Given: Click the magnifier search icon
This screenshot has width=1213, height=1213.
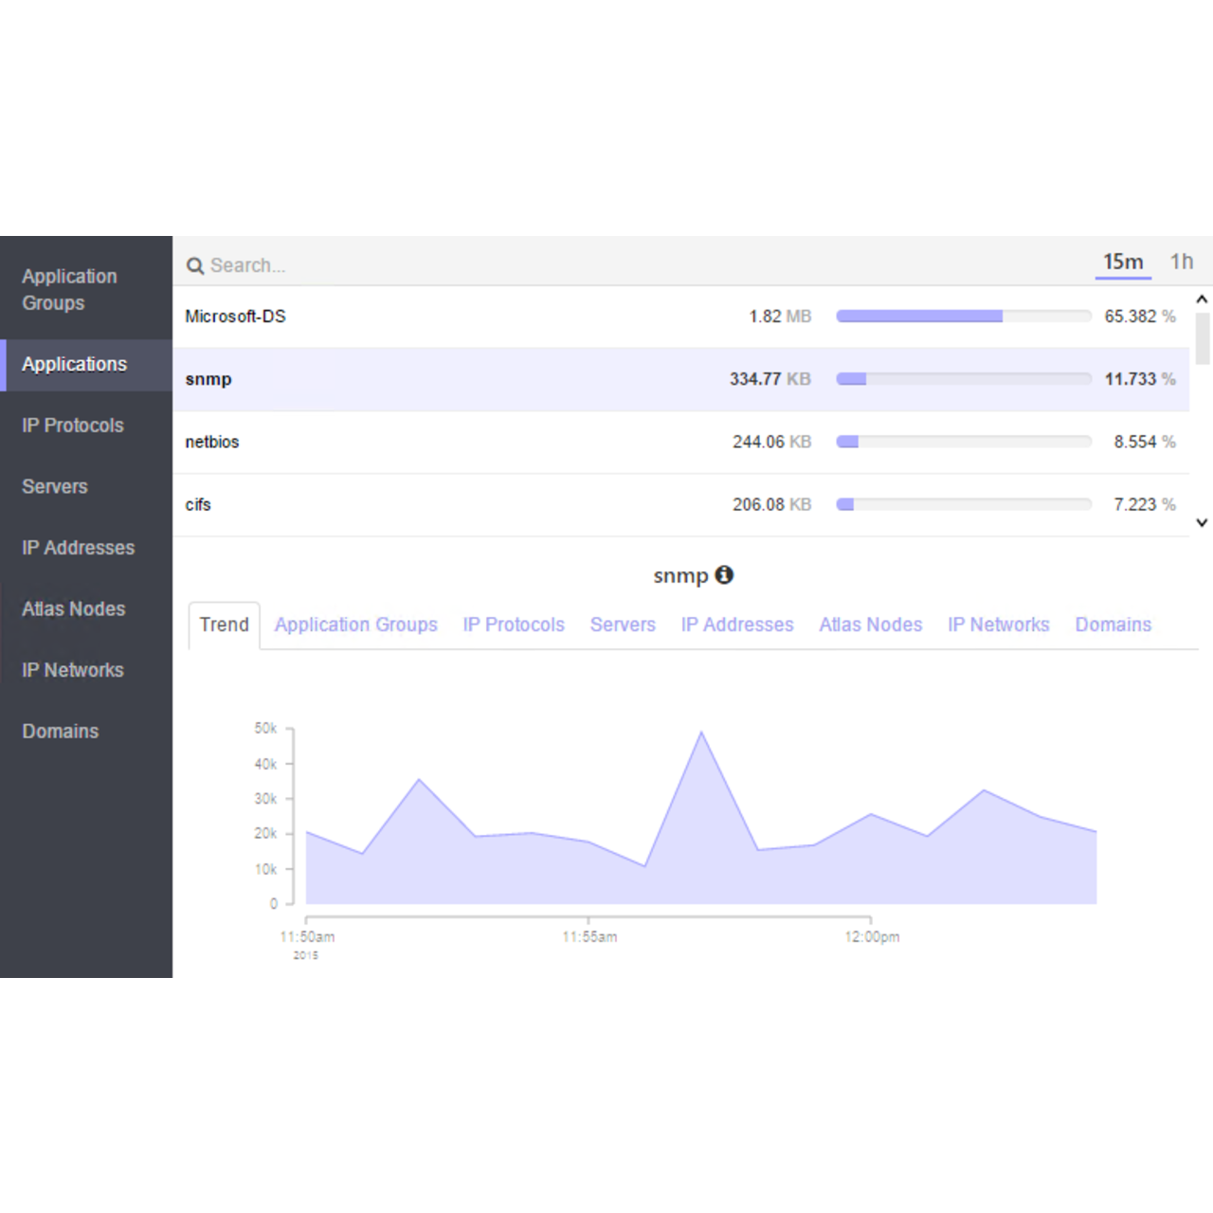Looking at the screenshot, I should pos(195,266).
